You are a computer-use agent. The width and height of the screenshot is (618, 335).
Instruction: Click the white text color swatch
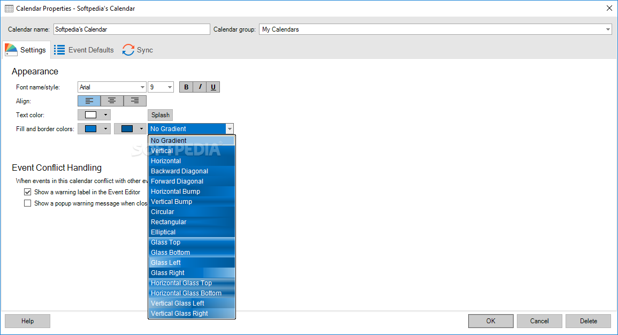click(90, 115)
